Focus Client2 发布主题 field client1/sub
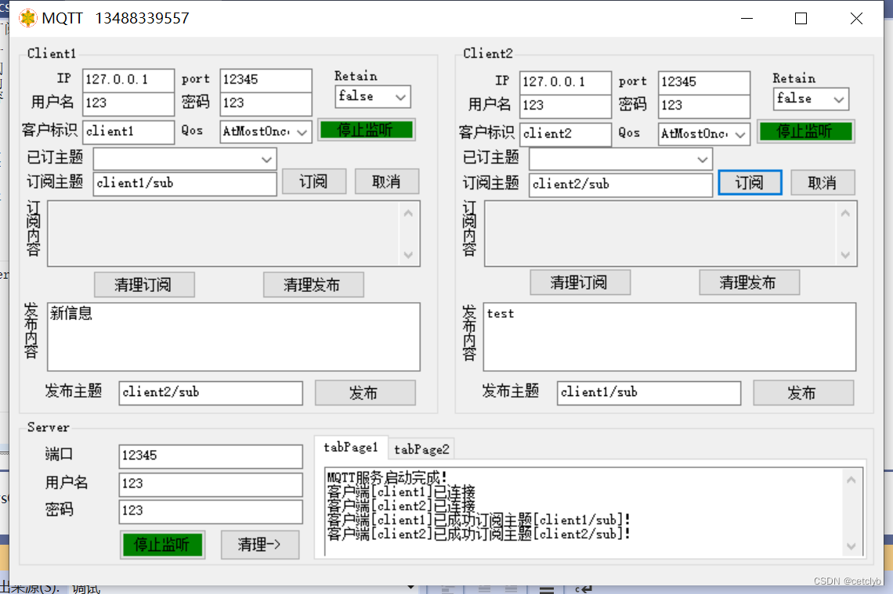 point(649,393)
